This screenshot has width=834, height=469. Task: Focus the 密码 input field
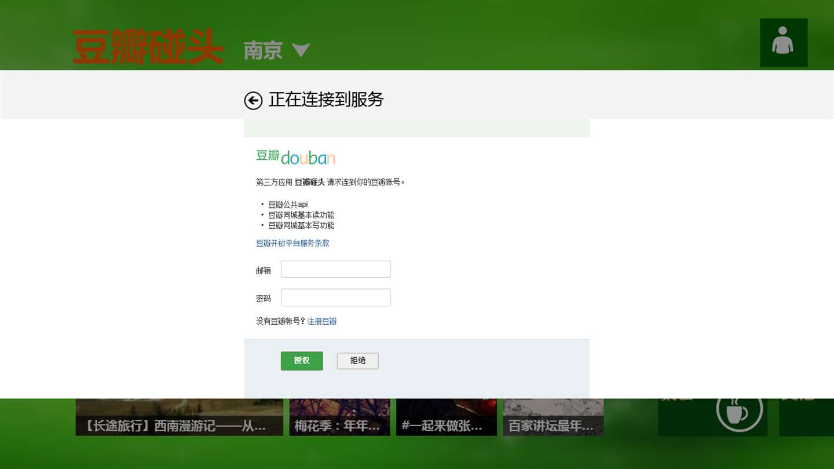click(x=335, y=298)
